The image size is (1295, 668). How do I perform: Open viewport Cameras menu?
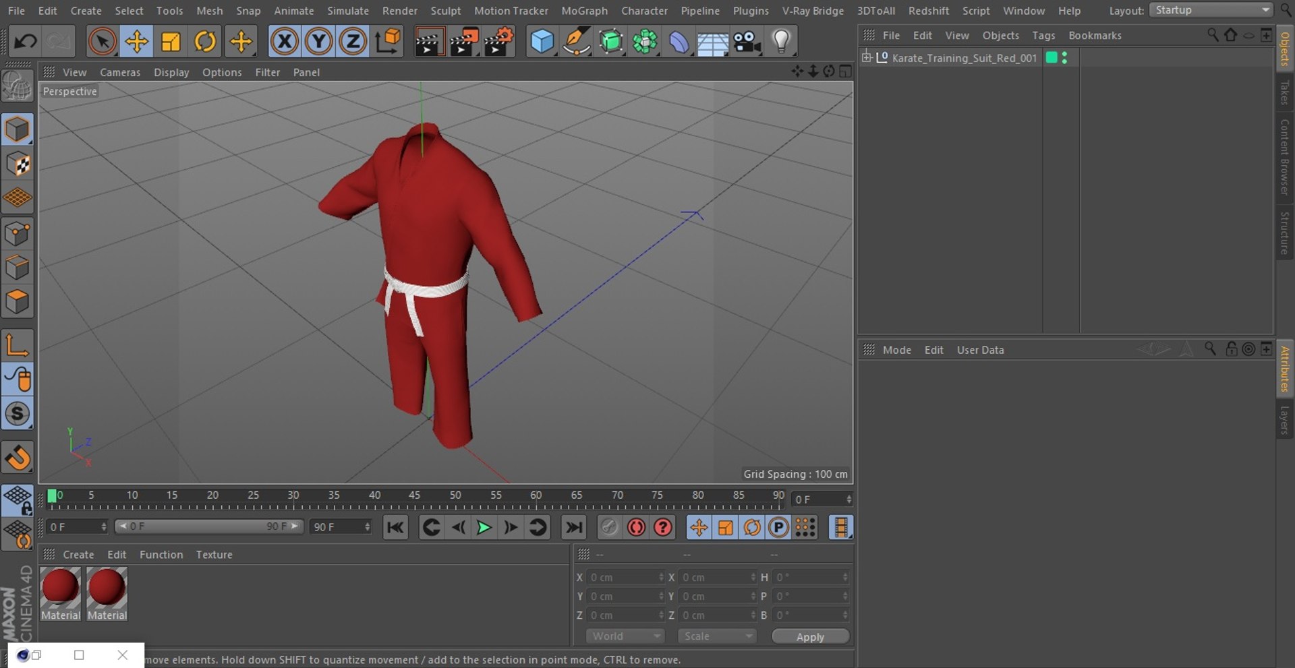[120, 72]
